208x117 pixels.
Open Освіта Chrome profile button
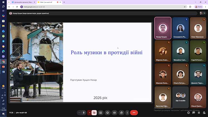[x=199, y=7]
